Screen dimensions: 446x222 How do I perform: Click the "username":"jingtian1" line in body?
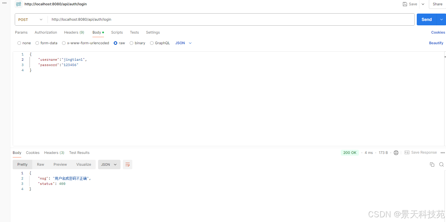click(x=63, y=60)
